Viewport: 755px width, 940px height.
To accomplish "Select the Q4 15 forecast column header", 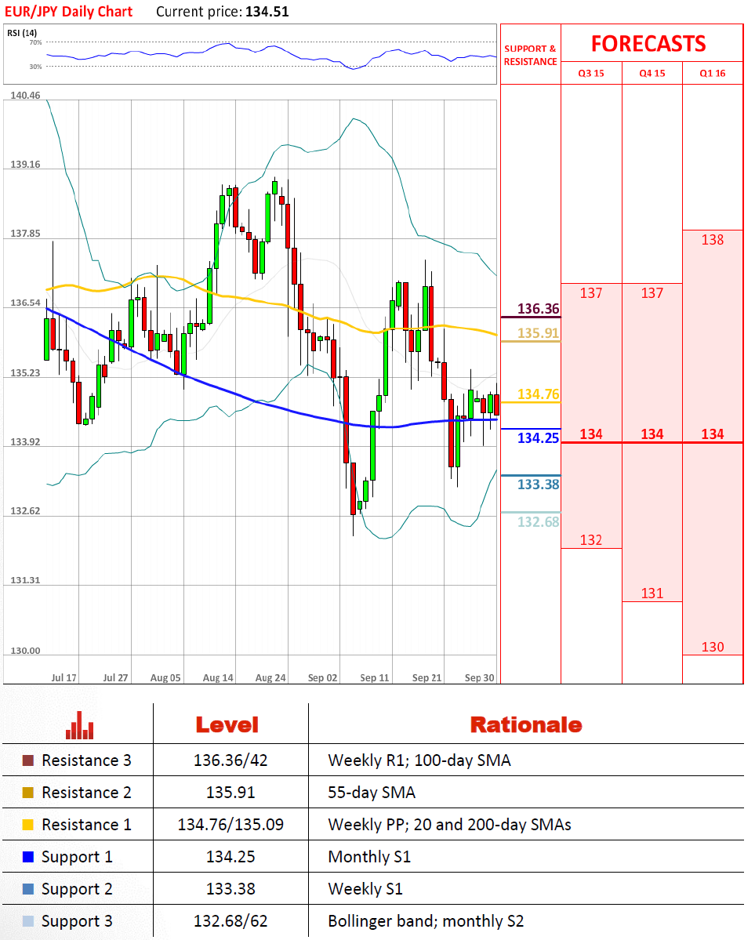I will point(652,73).
